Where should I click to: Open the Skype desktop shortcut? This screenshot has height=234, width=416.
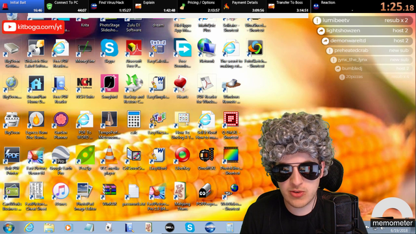point(109,51)
